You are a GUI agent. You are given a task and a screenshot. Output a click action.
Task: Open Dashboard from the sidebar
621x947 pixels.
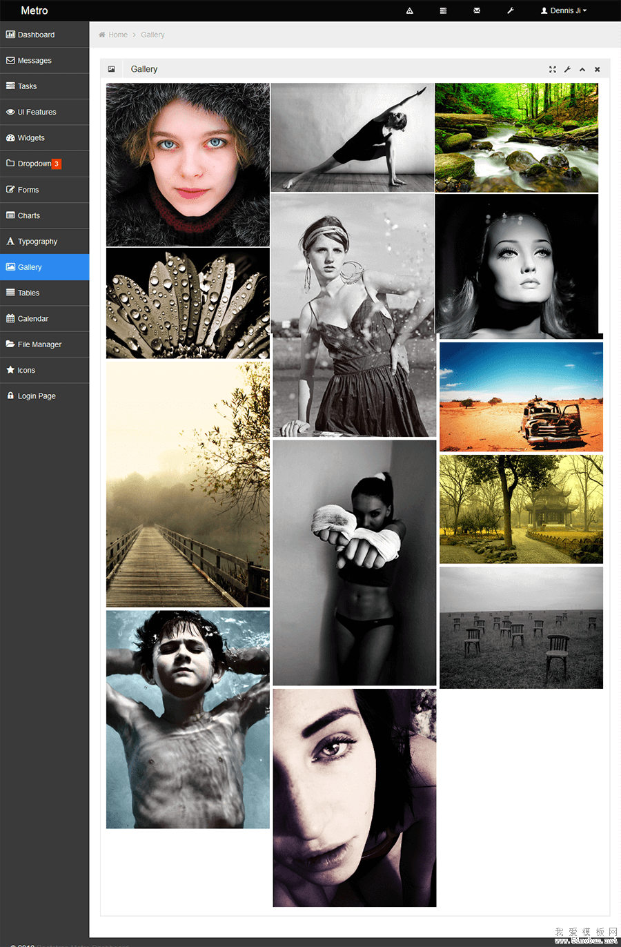pos(36,35)
